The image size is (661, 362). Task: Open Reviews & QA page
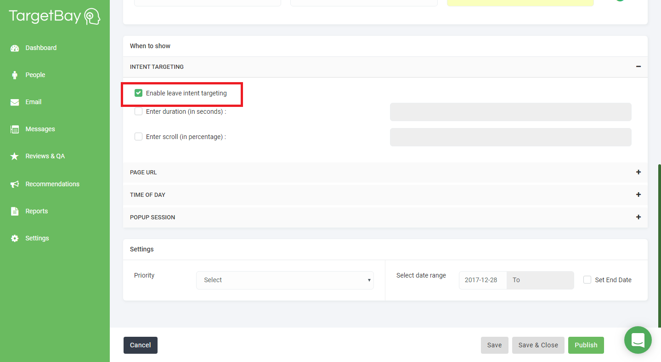click(45, 156)
